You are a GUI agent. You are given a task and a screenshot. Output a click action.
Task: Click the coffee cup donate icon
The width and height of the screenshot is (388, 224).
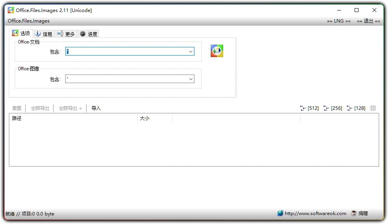click(354, 213)
